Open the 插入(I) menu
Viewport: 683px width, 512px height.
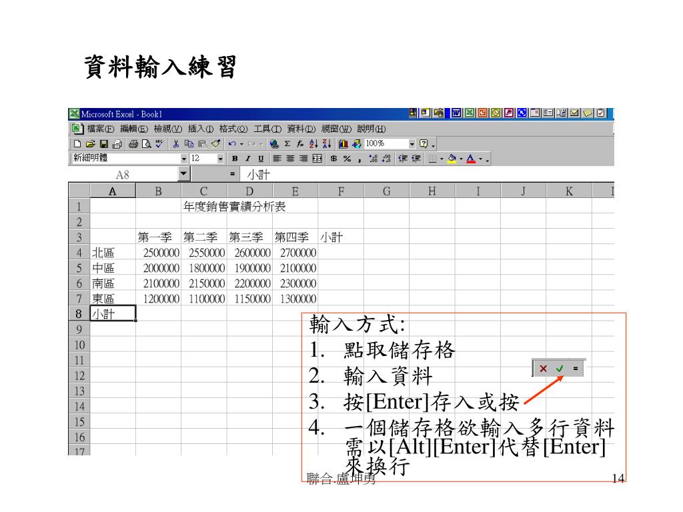(201, 129)
